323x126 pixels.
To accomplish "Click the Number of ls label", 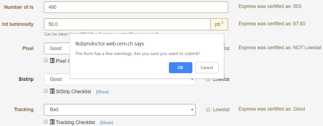I will [x=19, y=7].
